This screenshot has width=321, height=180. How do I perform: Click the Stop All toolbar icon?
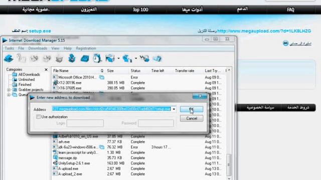coord(47,58)
